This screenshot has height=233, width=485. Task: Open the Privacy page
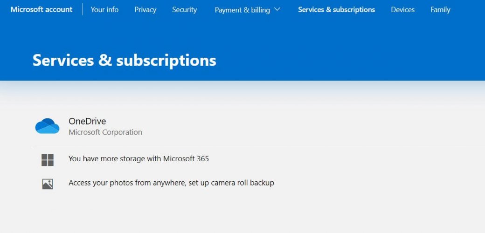pos(145,10)
